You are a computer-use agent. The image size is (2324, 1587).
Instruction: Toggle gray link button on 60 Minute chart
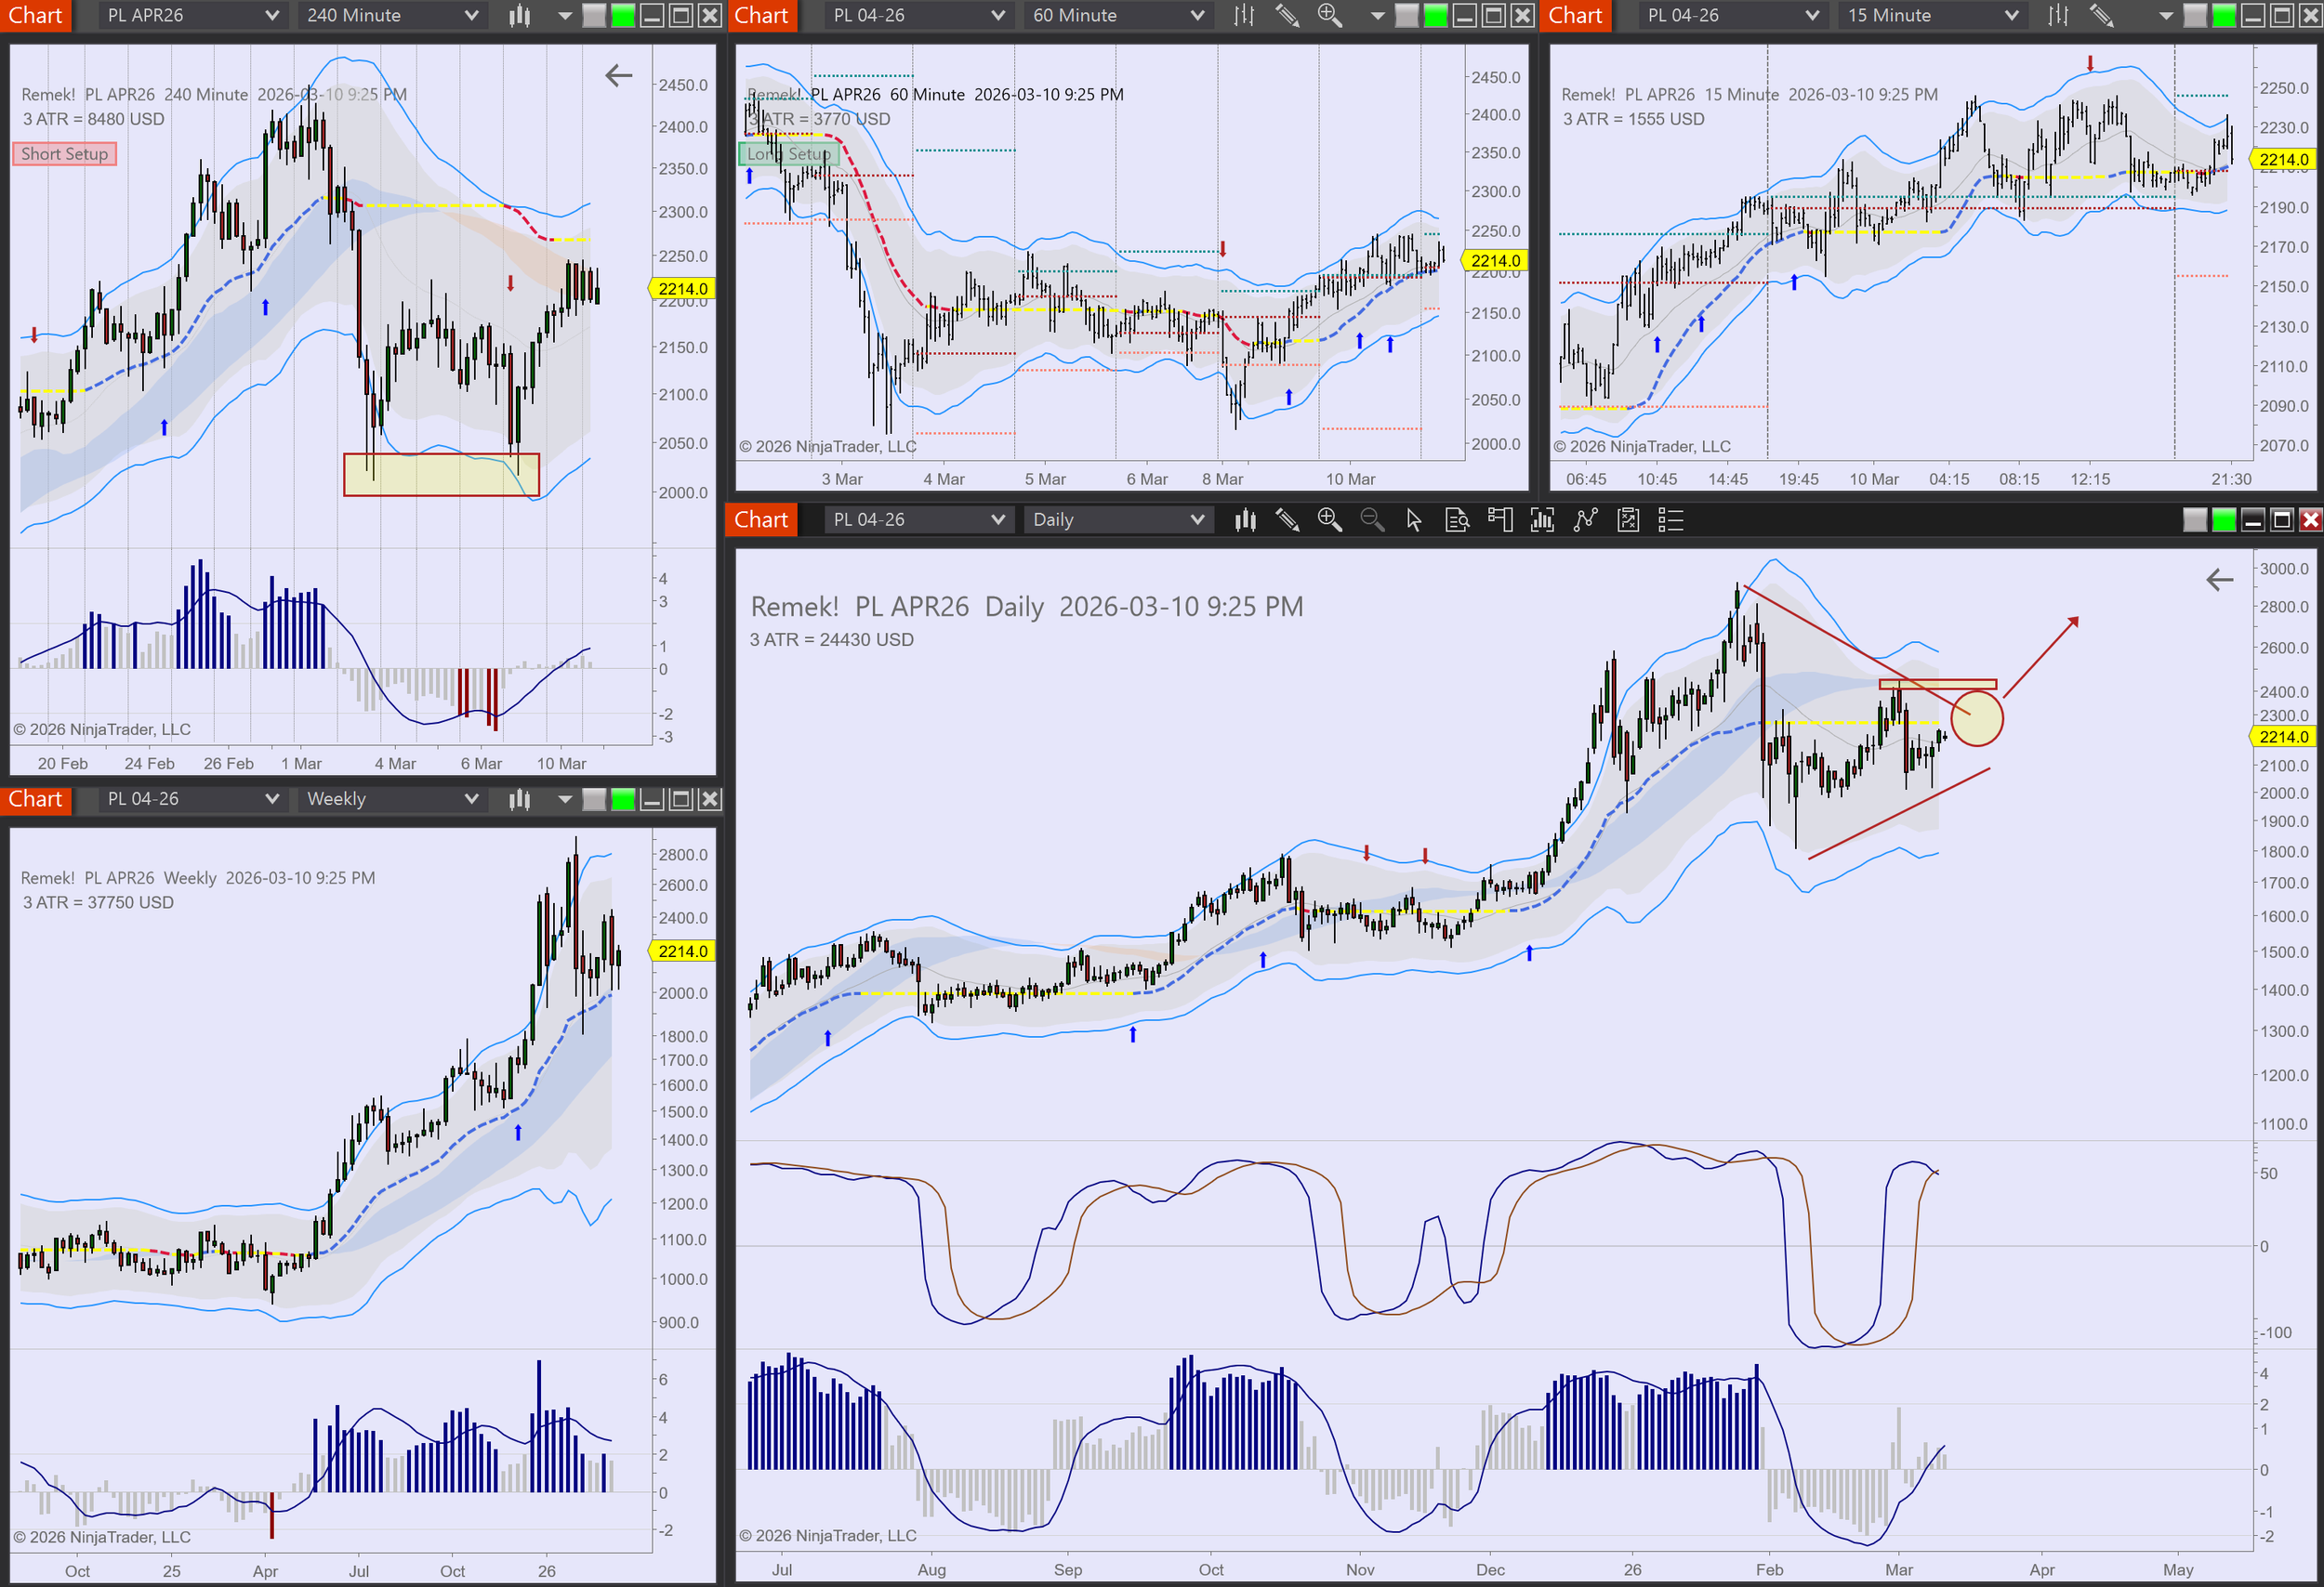[x=1406, y=15]
